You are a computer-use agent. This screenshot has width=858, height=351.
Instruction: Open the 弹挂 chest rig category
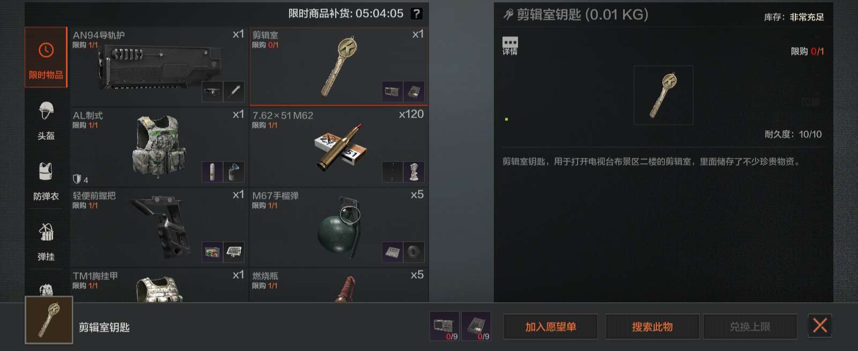point(46,242)
